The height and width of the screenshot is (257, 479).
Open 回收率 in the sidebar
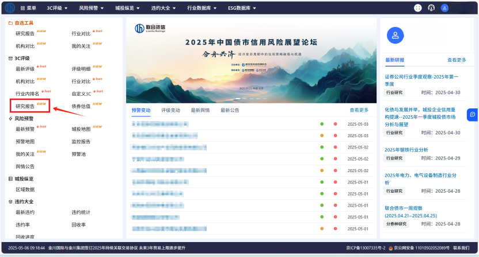tap(78, 225)
